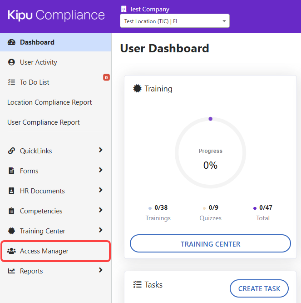Click the purple dot on progress ring
This screenshot has width=301, height=303.
coord(211,119)
